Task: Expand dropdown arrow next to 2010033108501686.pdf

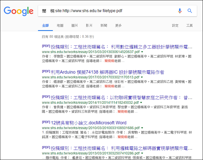Action: tap(142, 128)
